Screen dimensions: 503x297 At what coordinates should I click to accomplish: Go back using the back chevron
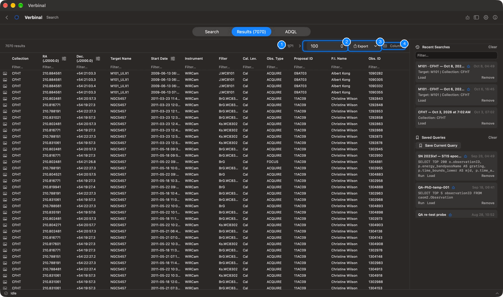click(x=7, y=18)
